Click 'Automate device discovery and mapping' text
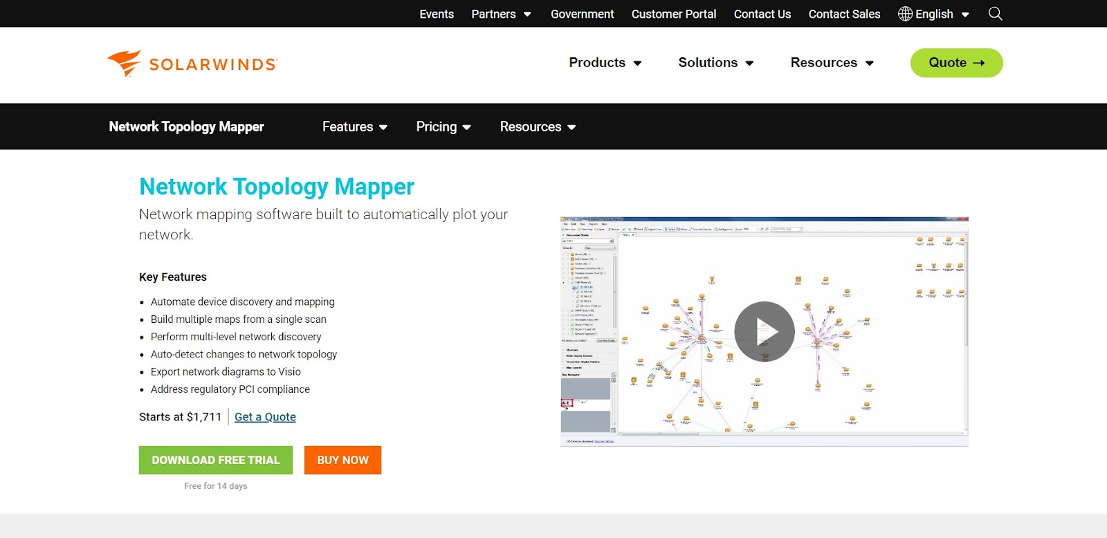The height and width of the screenshot is (538, 1107). [x=243, y=302]
